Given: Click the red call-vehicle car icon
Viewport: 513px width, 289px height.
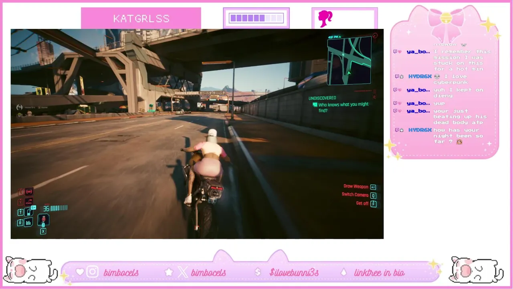Looking at the screenshot, I should 29,201.
